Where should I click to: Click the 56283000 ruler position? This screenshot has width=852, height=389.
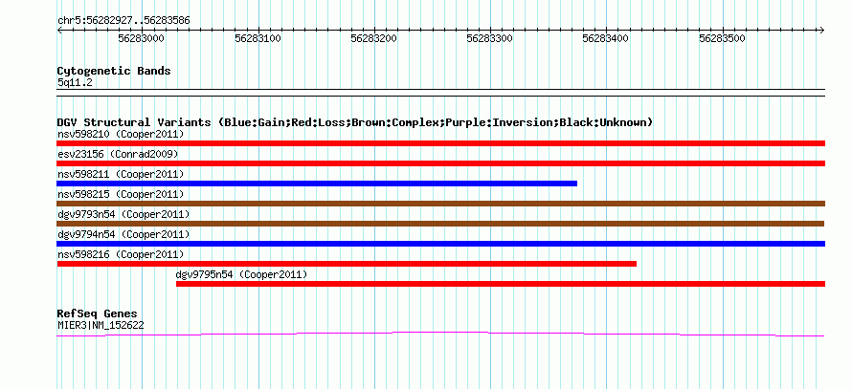[x=141, y=38]
